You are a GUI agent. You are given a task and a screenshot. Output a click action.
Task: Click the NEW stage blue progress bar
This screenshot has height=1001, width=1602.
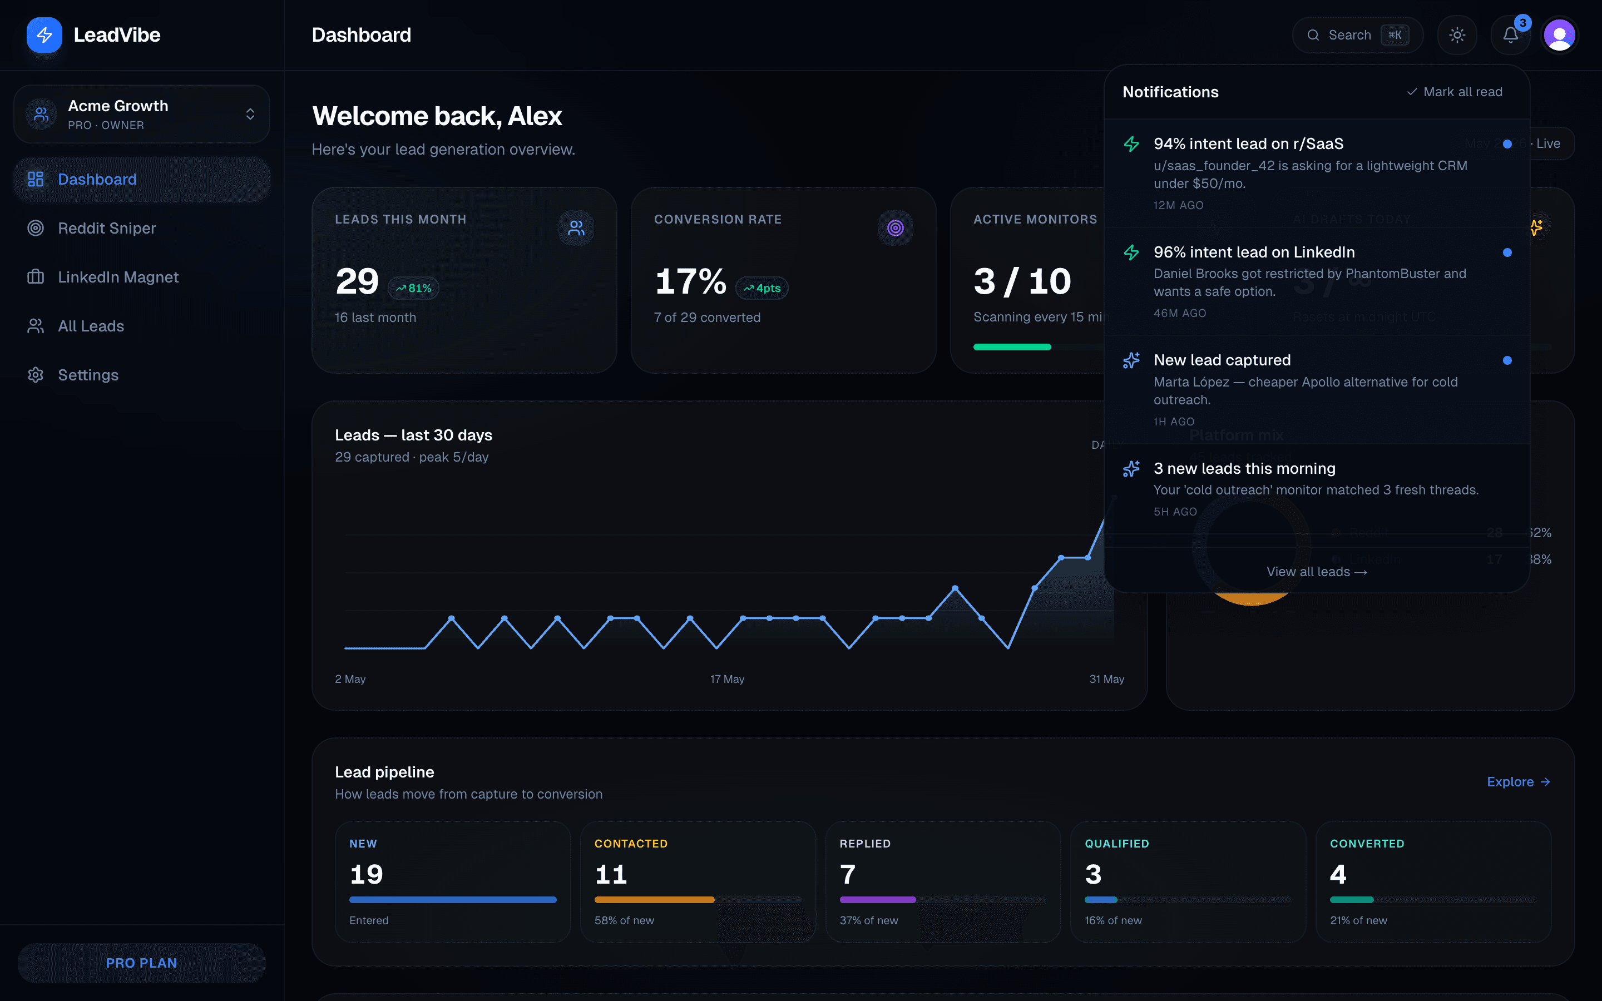click(453, 900)
